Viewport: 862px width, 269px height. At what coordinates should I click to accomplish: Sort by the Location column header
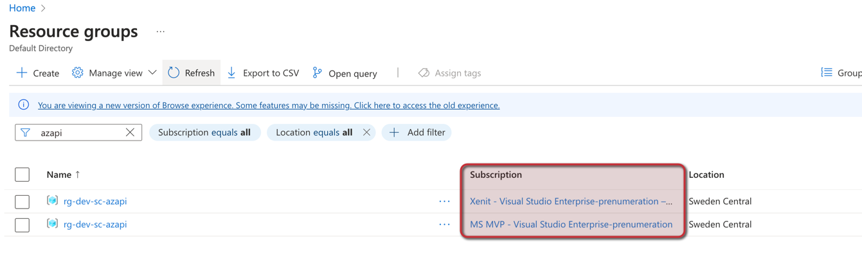[706, 175]
